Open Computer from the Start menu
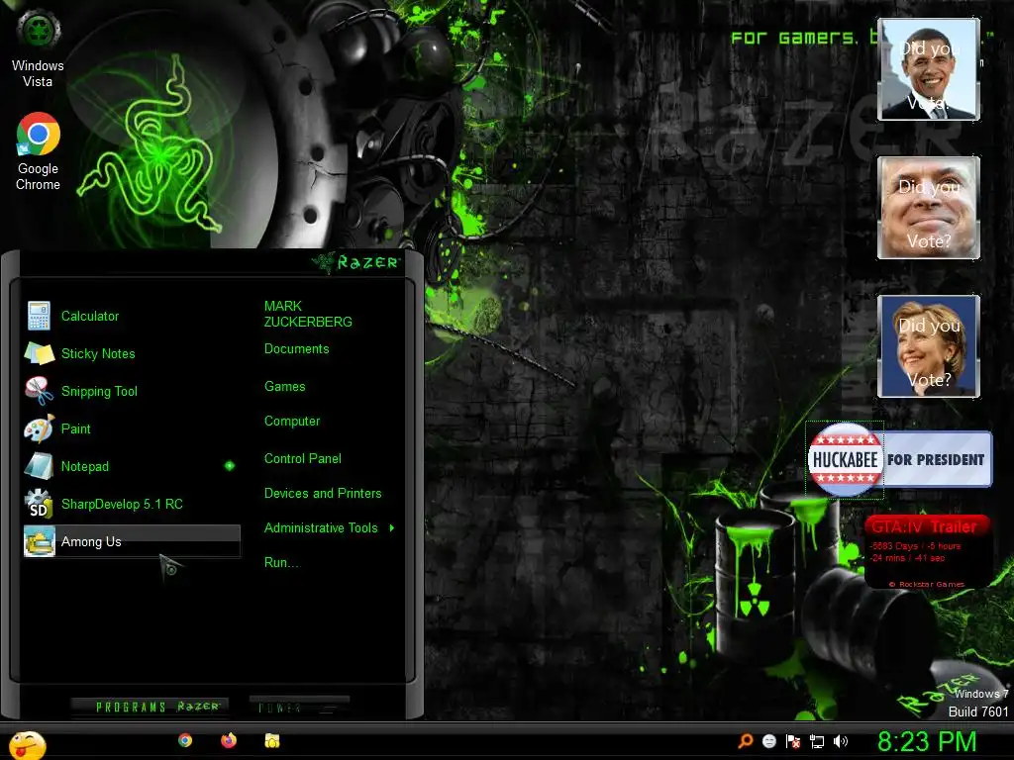The width and height of the screenshot is (1014, 760). click(292, 422)
